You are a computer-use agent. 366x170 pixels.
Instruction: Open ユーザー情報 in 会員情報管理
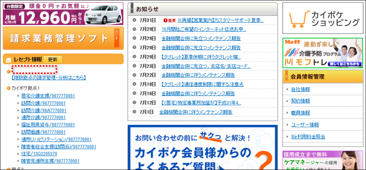[305, 125]
